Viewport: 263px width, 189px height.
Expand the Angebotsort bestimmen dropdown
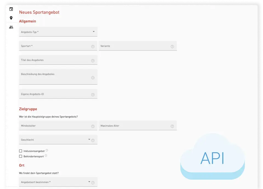(89, 182)
